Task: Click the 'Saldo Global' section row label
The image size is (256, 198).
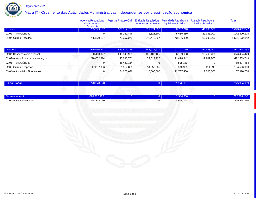Action: tap(14, 83)
